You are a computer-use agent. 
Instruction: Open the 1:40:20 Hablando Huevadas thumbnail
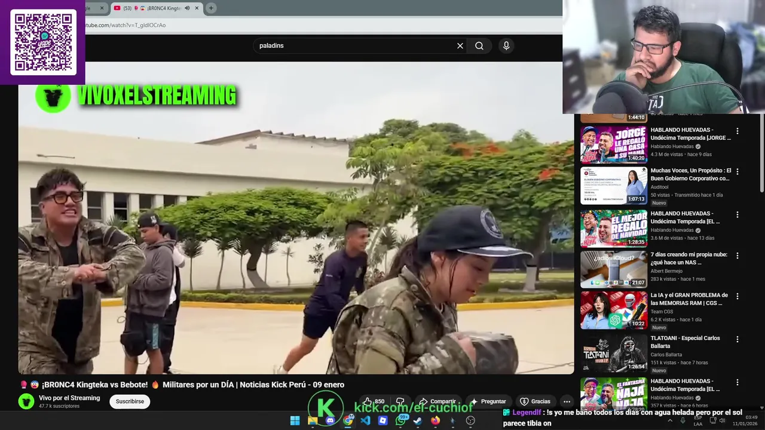pyautogui.click(x=614, y=144)
